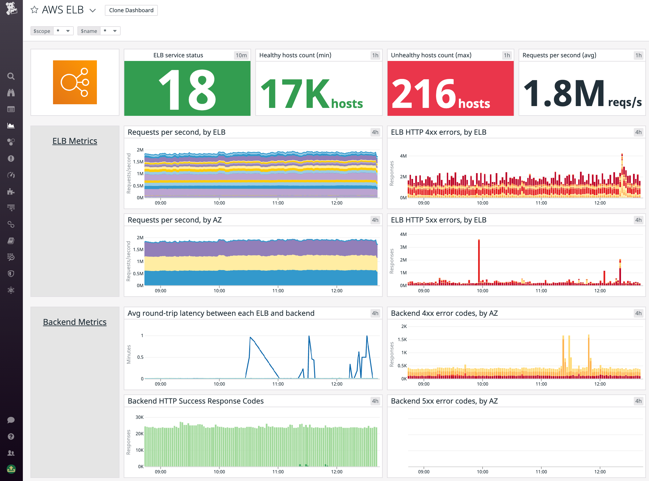
Task: Open Monitors via the exclamation icon
Action: [11, 158]
